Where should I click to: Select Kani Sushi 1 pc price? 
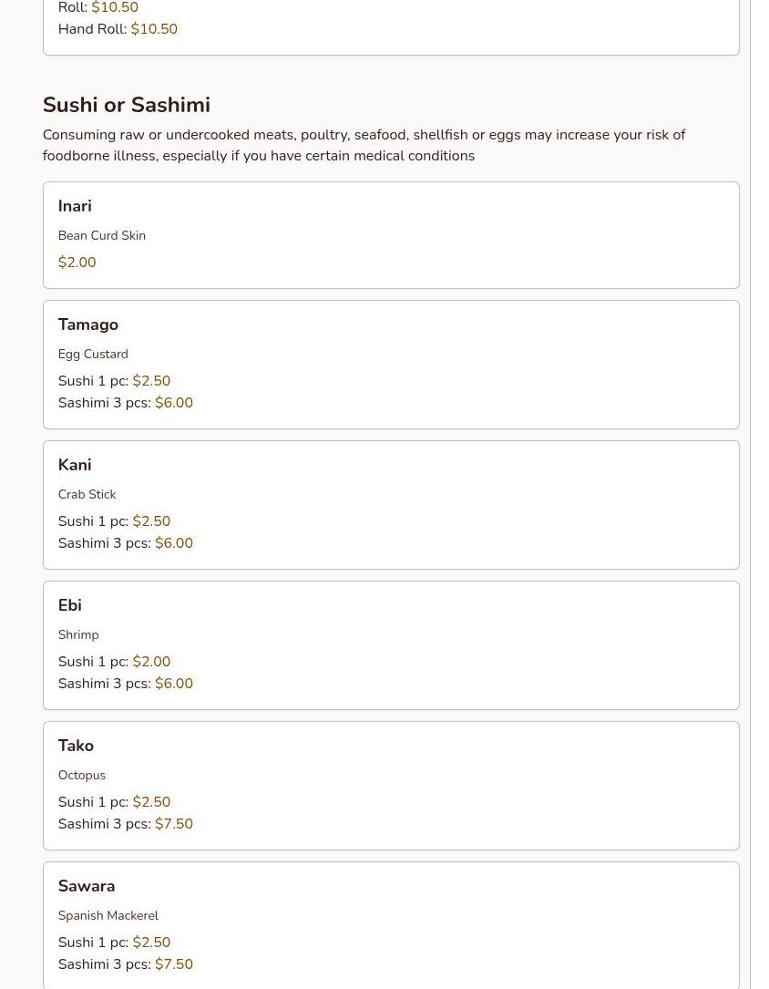[151, 521]
